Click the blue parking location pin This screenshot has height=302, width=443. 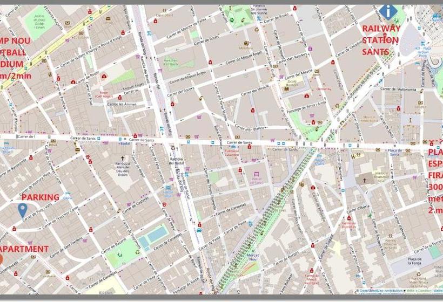[x=22, y=210]
